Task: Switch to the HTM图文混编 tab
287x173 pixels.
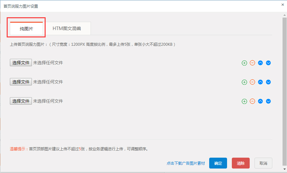Action: pos(67,28)
